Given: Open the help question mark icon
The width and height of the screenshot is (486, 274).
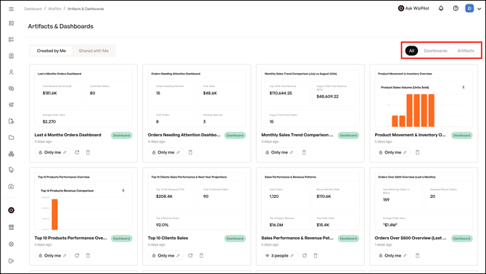Looking at the screenshot, I should point(456,9).
